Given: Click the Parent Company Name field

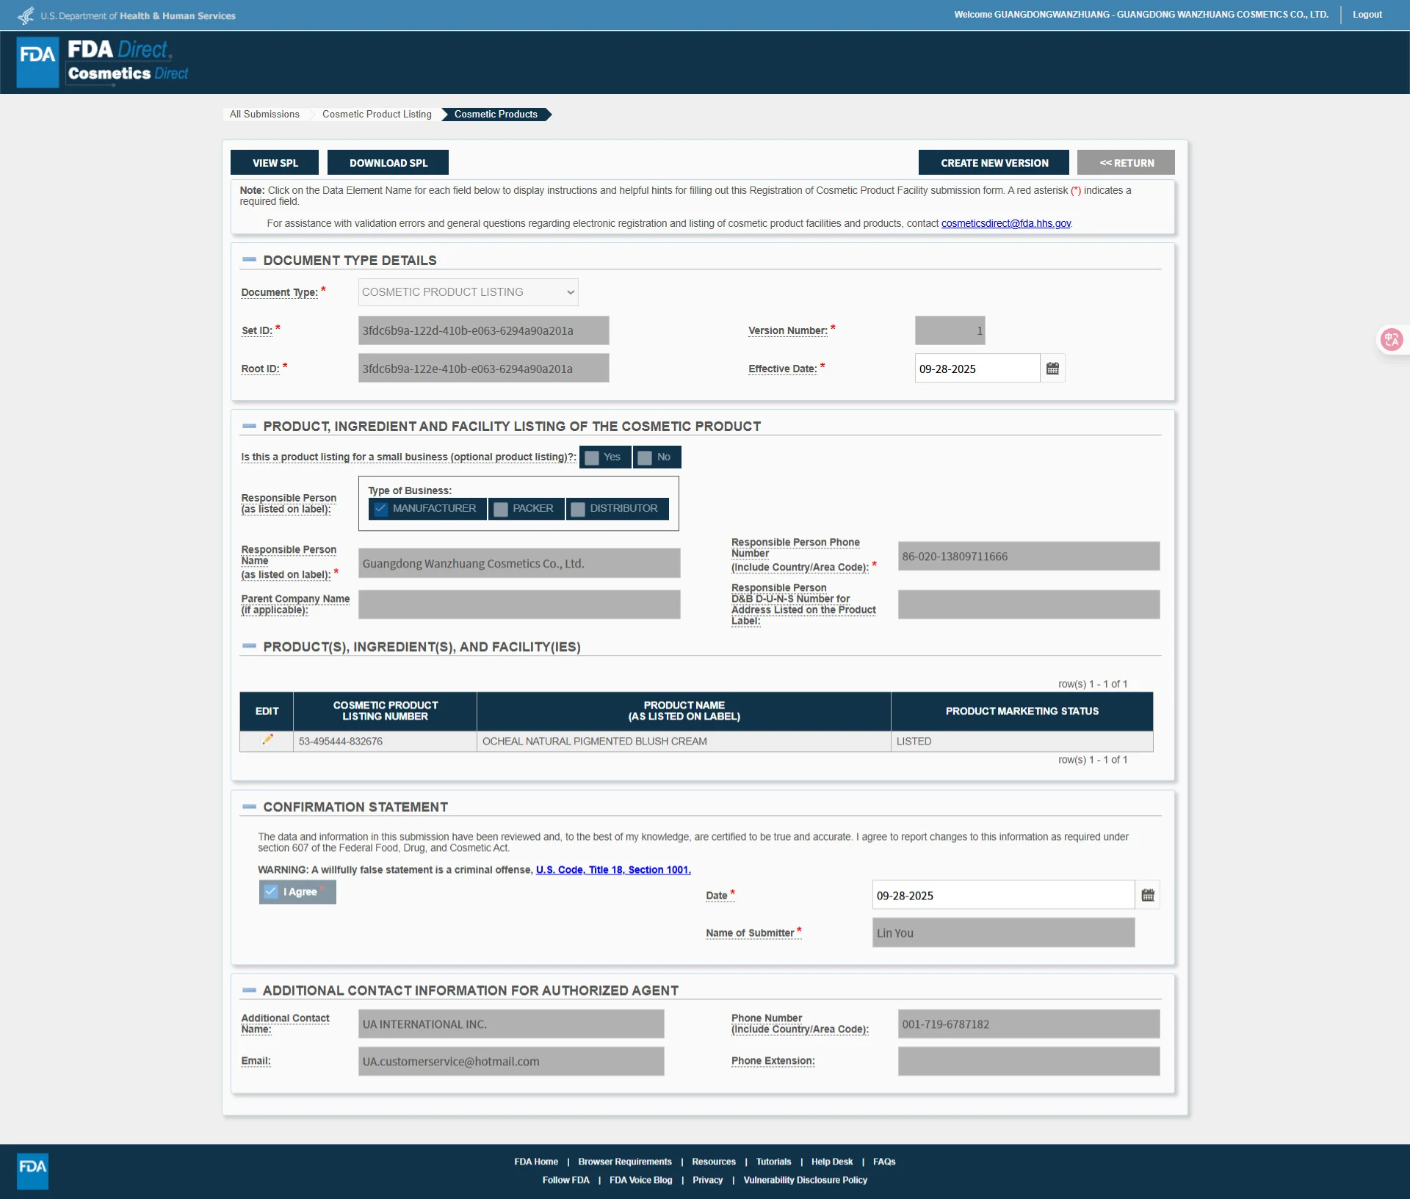Looking at the screenshot, I should (x=519, y=604).
